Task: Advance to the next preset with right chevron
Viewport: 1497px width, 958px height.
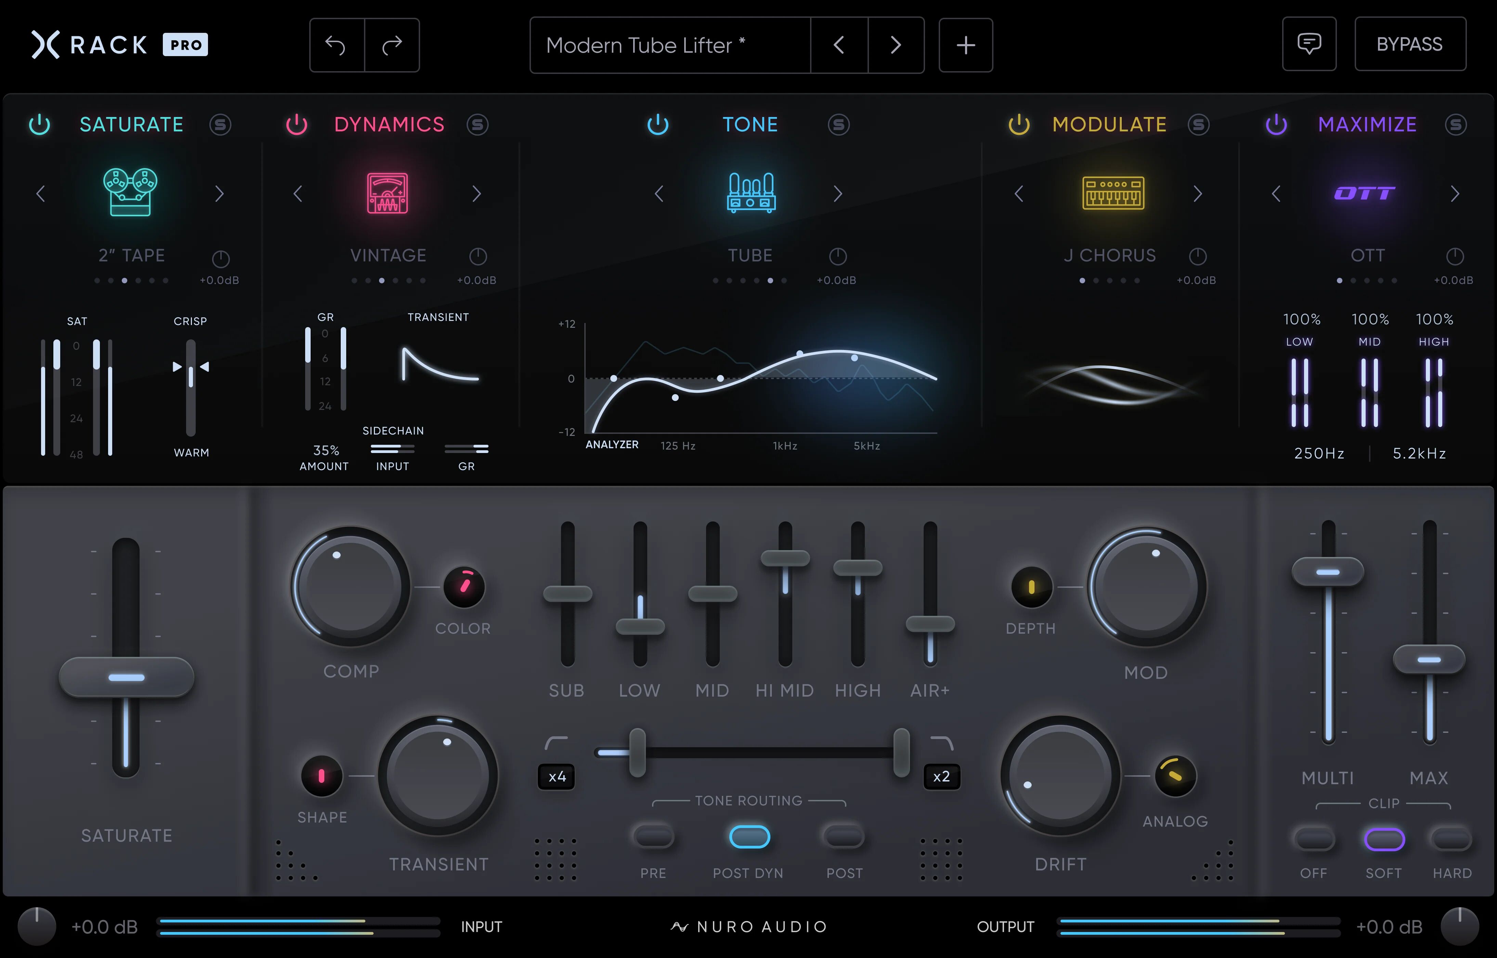Action: pos(896,45)
